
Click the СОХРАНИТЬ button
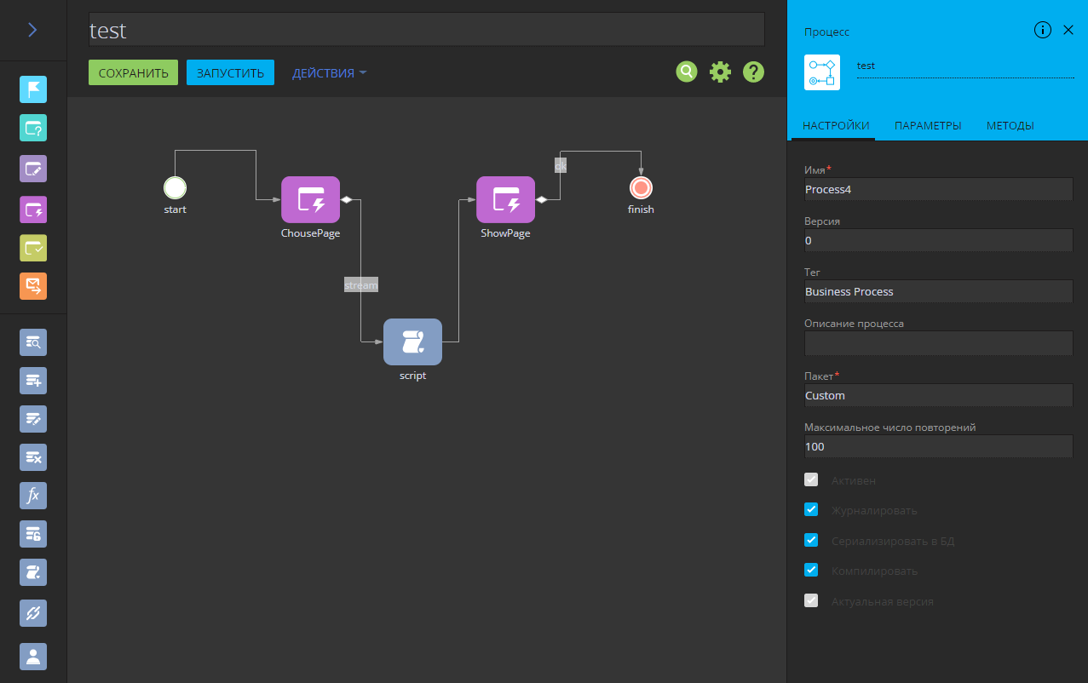point(134,73)
